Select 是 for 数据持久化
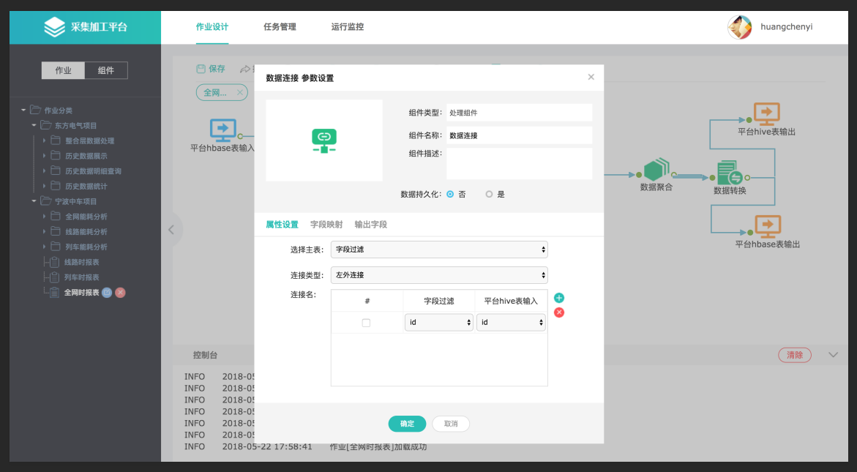857x472 pixels. click(489, 195)
